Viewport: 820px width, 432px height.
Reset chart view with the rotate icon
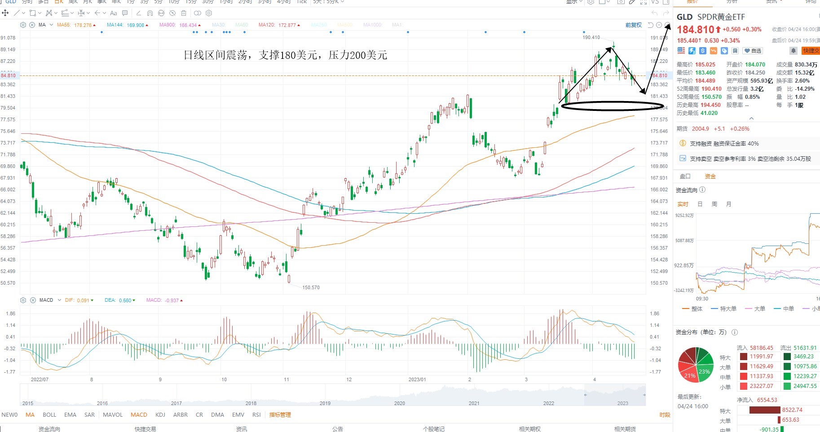coord(650,25)
